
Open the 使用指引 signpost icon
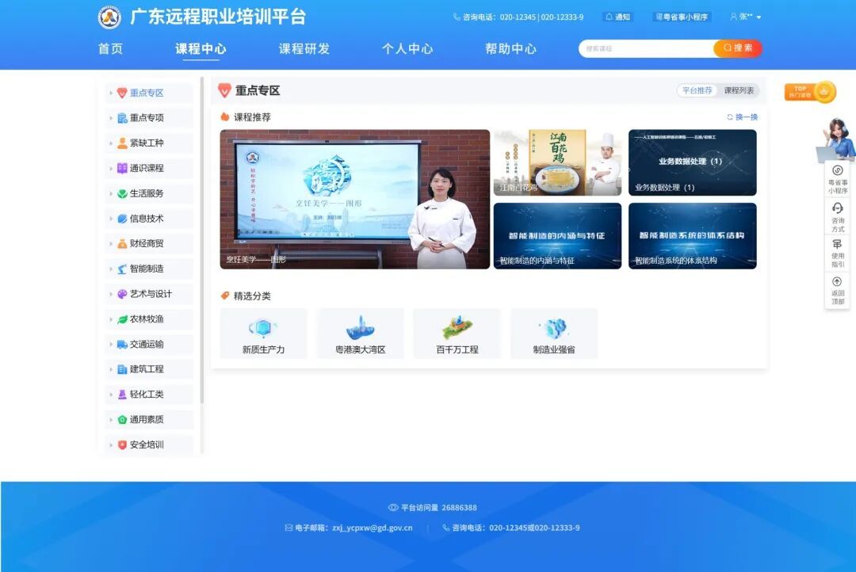pyautogui.click(x=837, y=244)
